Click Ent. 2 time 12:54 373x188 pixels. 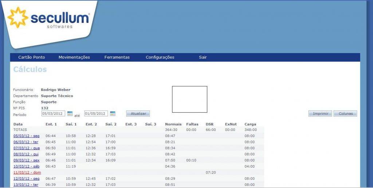[x=91, y=142]
